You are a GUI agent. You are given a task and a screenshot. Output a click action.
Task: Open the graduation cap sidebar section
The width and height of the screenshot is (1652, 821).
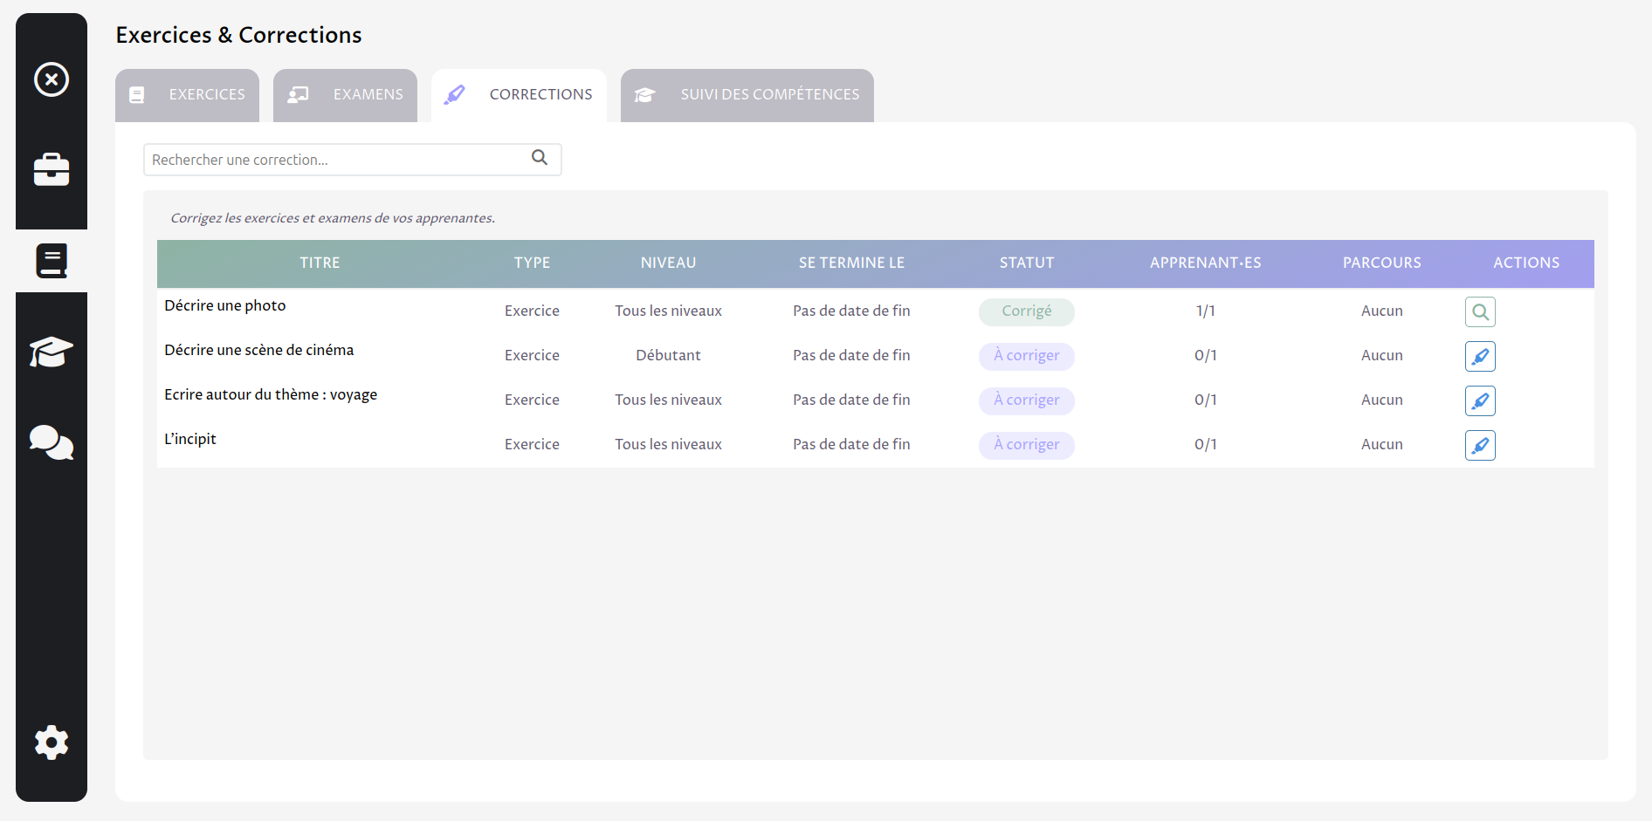52,352
